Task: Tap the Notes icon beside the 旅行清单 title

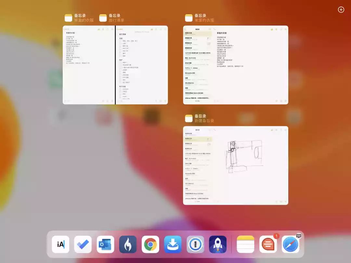Action: 103,18
